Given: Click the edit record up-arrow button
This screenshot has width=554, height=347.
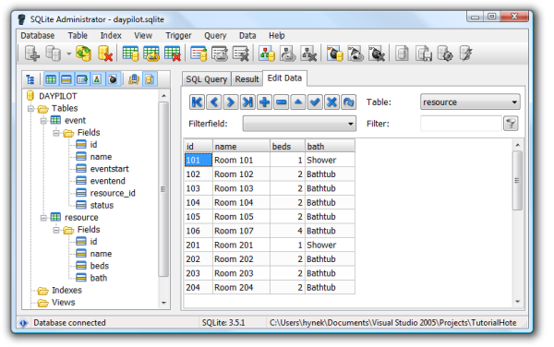Looking at the screenshot, I should (298, 102).
